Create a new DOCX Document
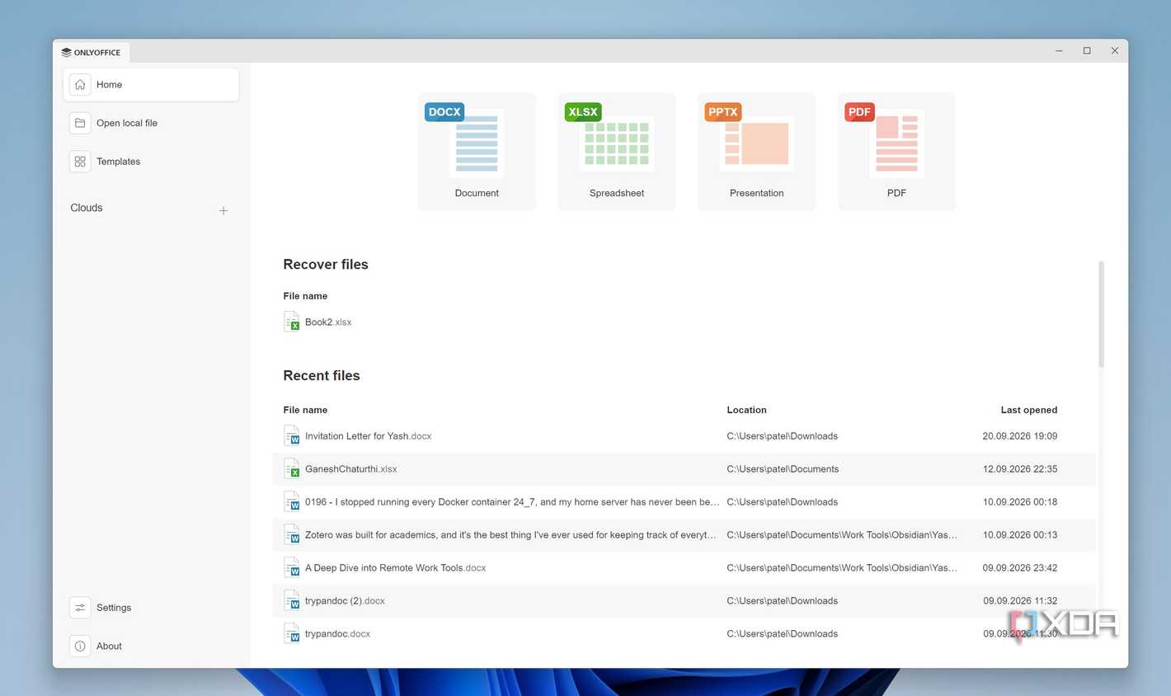Viewport: 1171px width, 696px height. click(x=477, y=152)
